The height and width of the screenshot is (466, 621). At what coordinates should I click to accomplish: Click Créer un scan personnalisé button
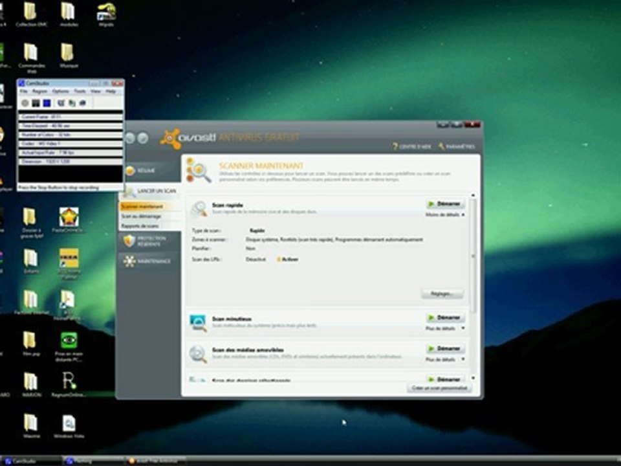coord(439,388)
